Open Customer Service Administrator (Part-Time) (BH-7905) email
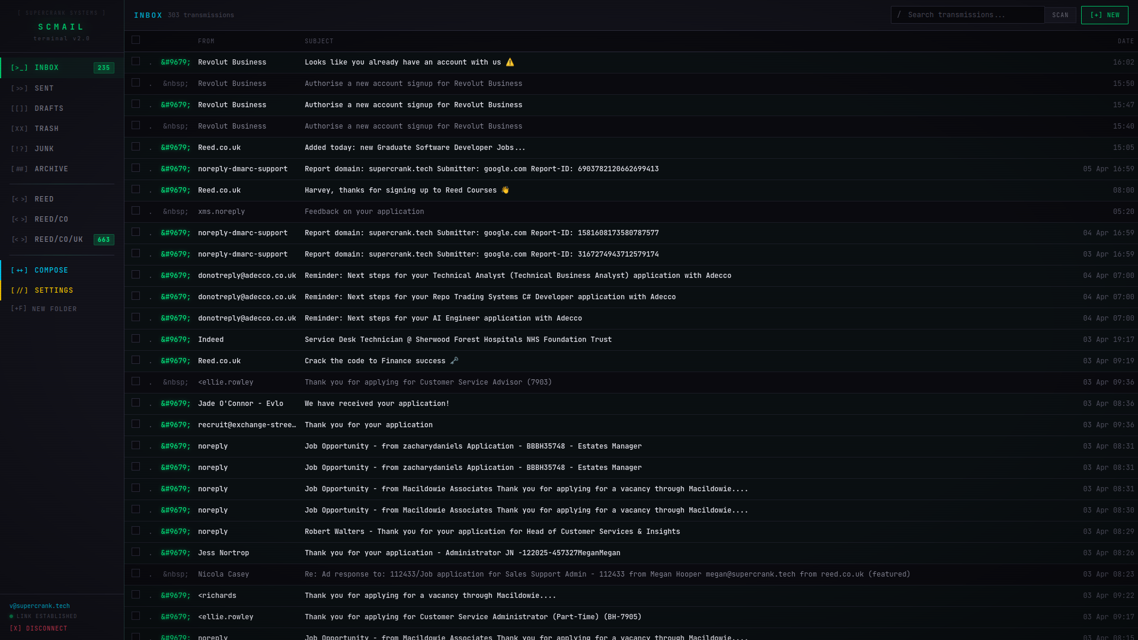1138x640 pixels. [x=631, y=617]
